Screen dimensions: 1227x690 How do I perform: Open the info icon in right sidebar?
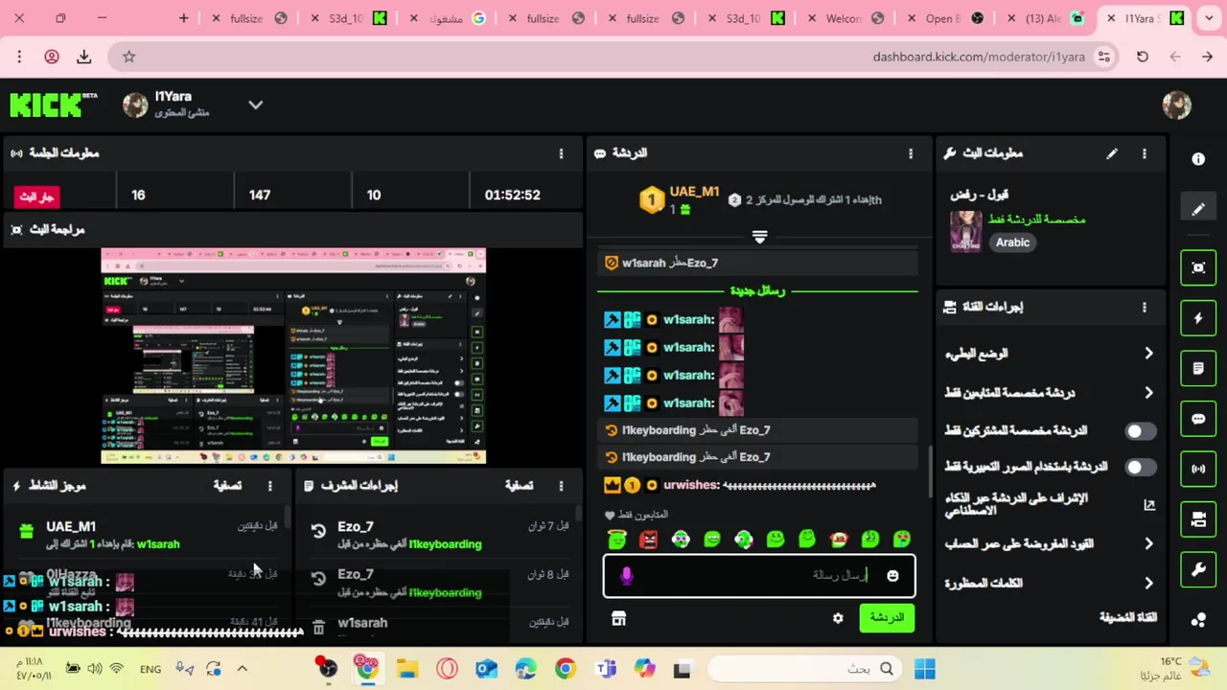(1198, 159)
